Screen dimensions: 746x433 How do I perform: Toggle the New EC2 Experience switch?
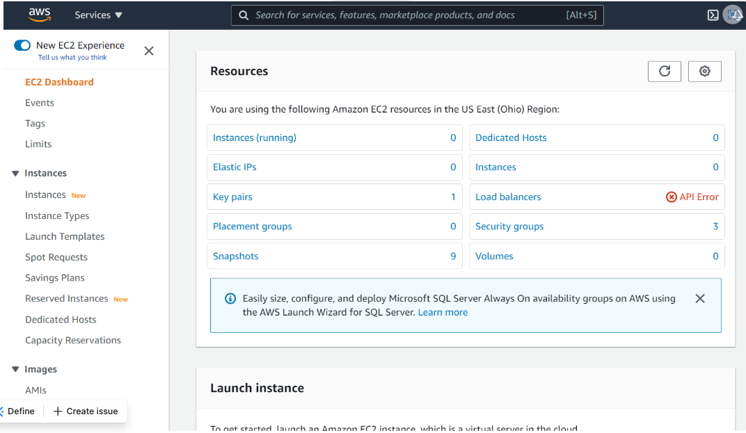(x=22, y=45)
